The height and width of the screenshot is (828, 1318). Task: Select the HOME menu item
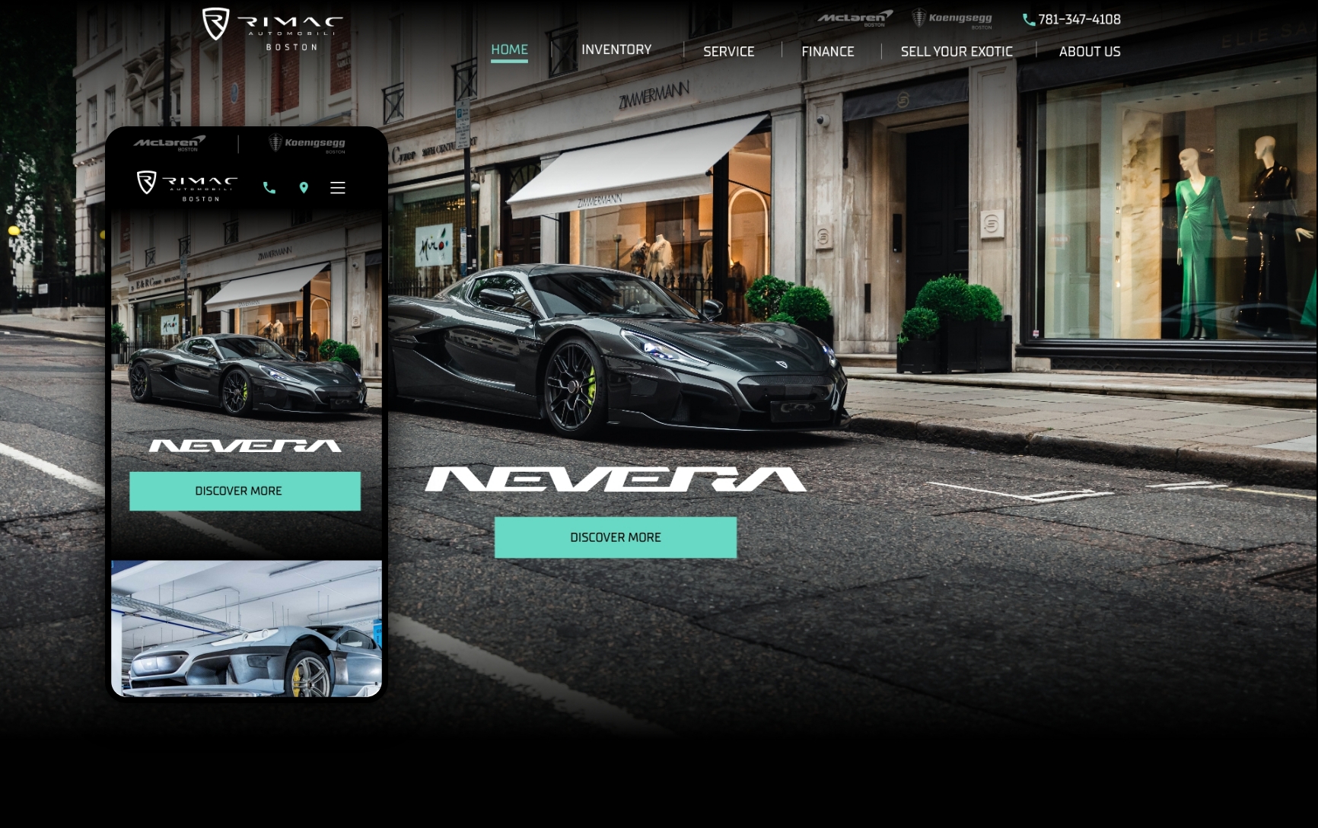(x=509, y=49)
